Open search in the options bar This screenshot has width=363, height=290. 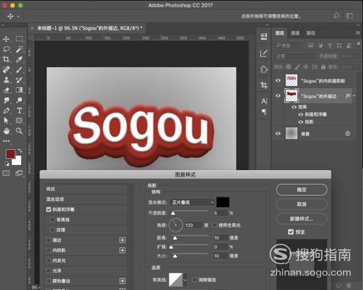(x=336, y=16)
